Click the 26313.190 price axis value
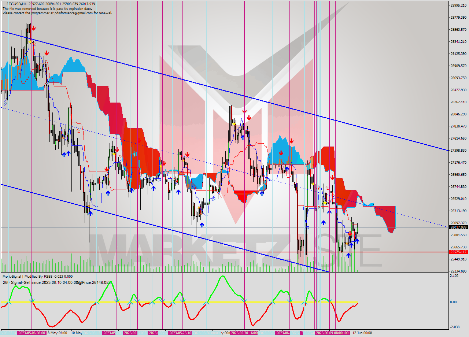 tap(459, 211)
